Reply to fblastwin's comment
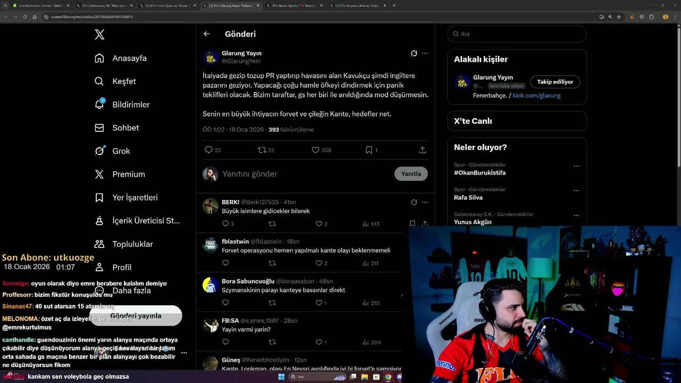The image size is (681, 383). coord(226,263)
